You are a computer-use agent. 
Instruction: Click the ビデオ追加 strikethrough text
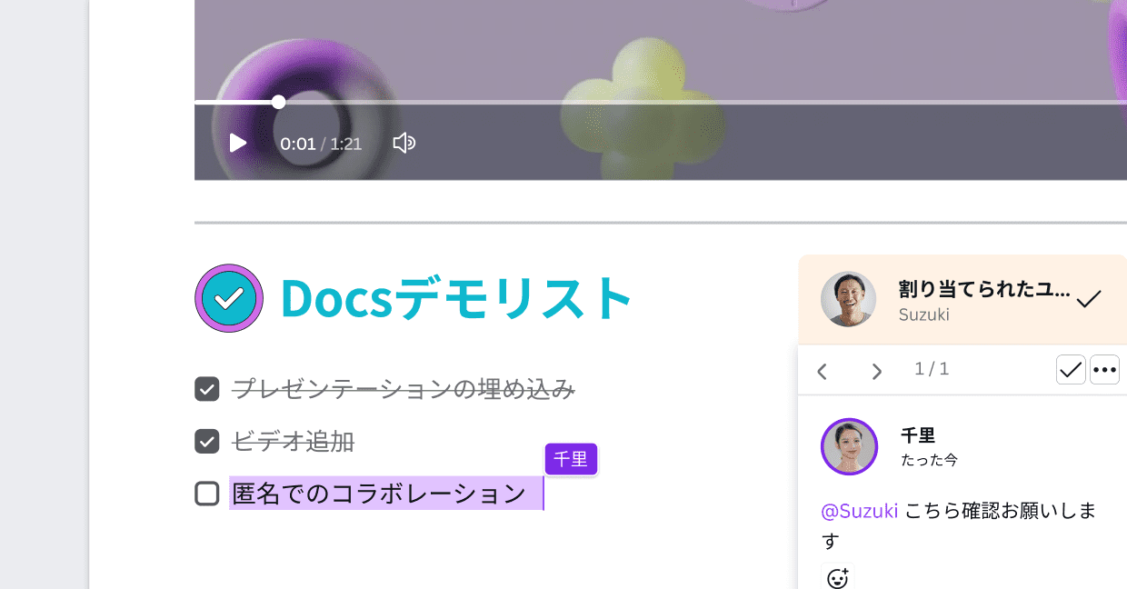pos(293,442)
